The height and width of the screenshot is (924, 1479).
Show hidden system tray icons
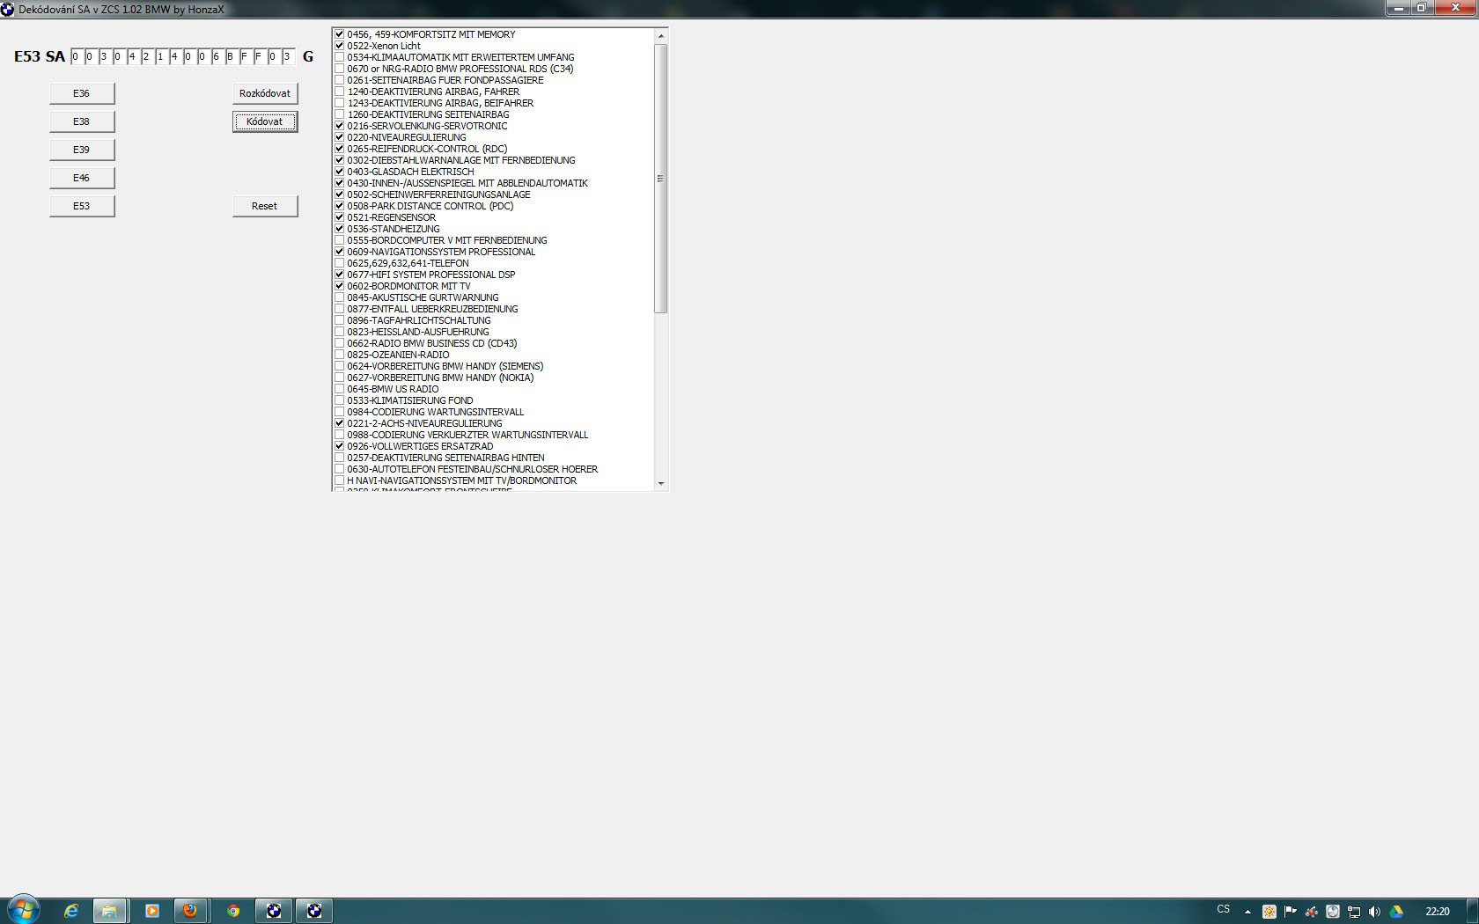[1247, 912]
